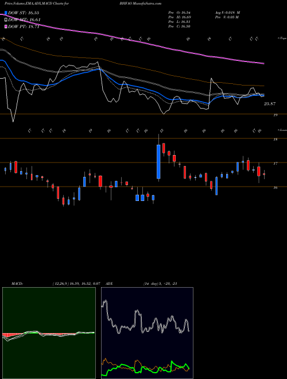The height and width of the screenshot is (379, 287).
Task: Click the 17 price axis label
Action: tap(275, 164)
